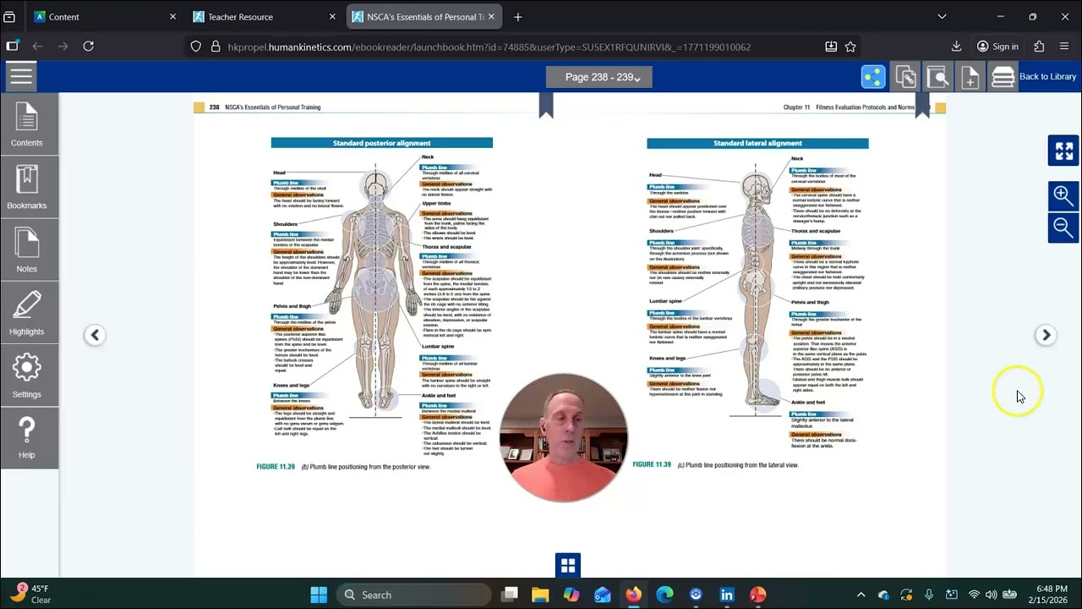Open Microsoft Edge from the taskbar

pyautogui.click(x=664, y=595)
